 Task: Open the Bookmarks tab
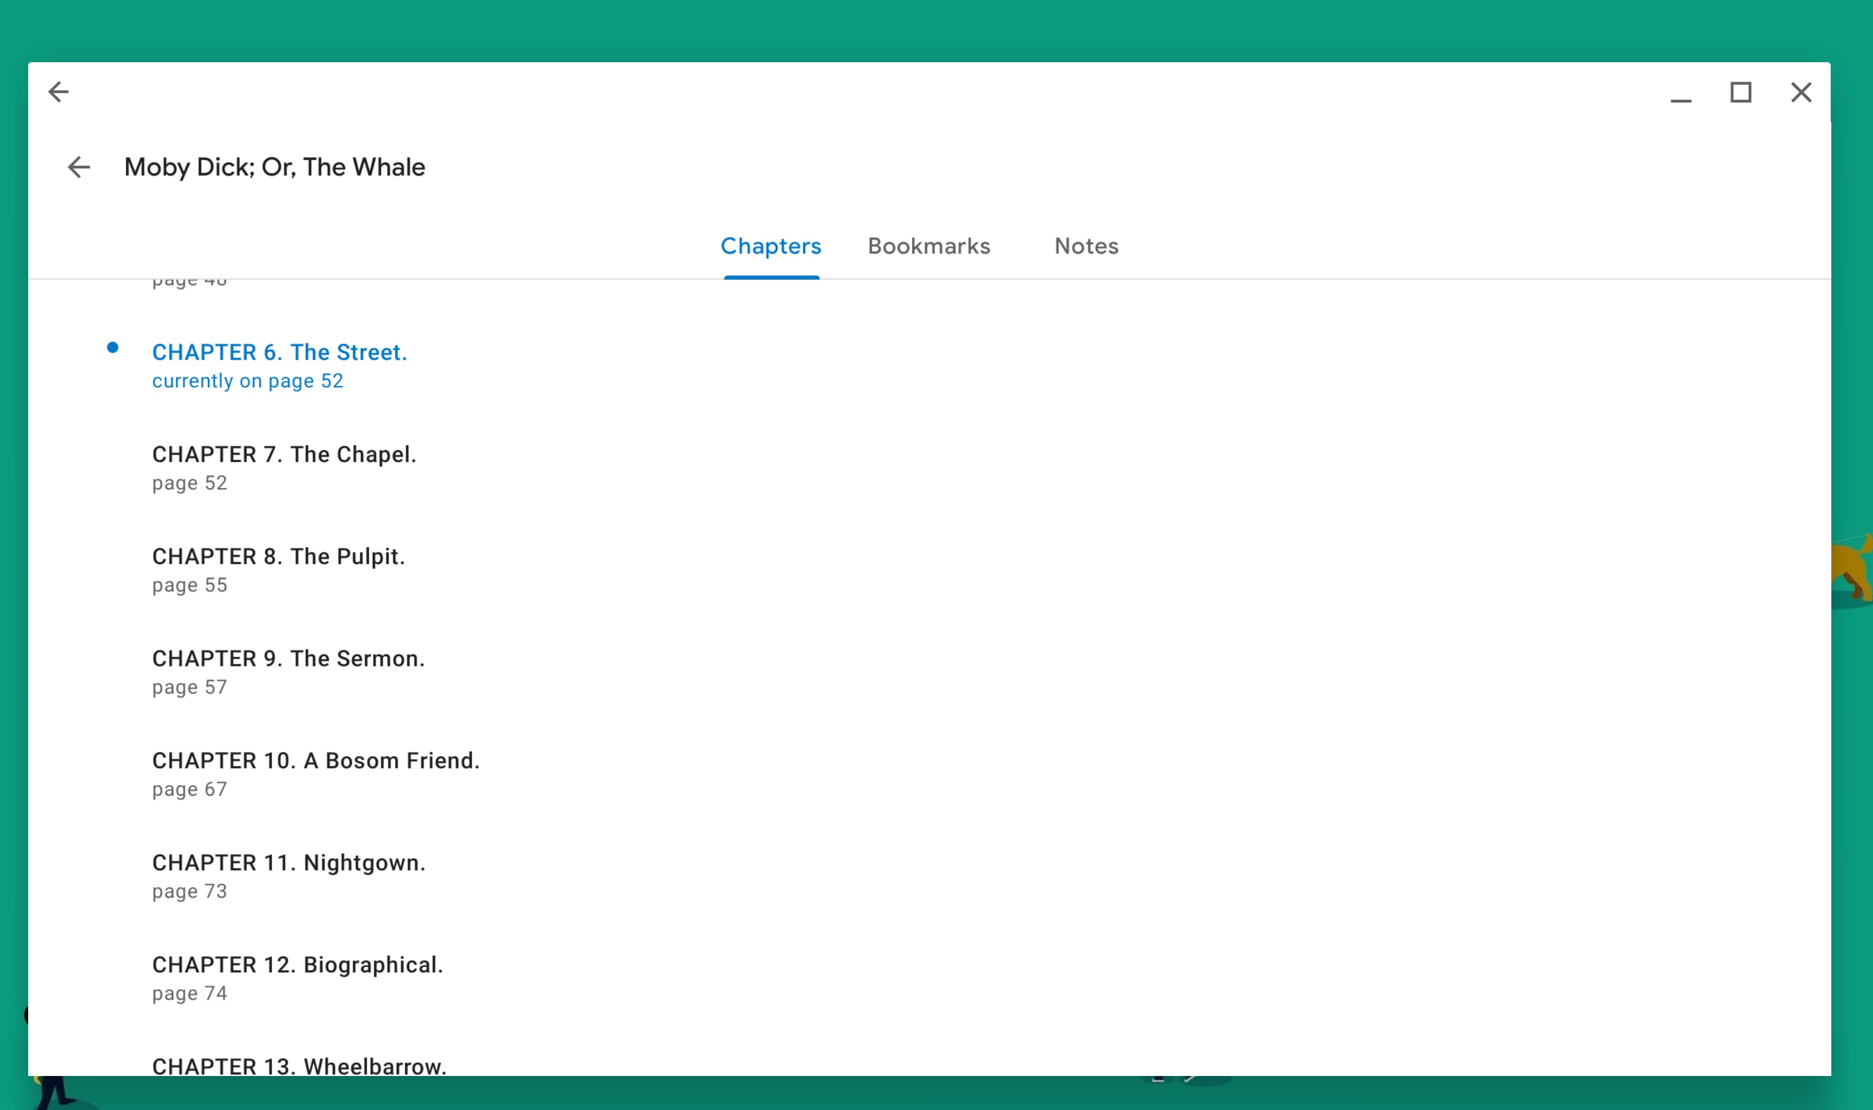[x=929, y=246]
